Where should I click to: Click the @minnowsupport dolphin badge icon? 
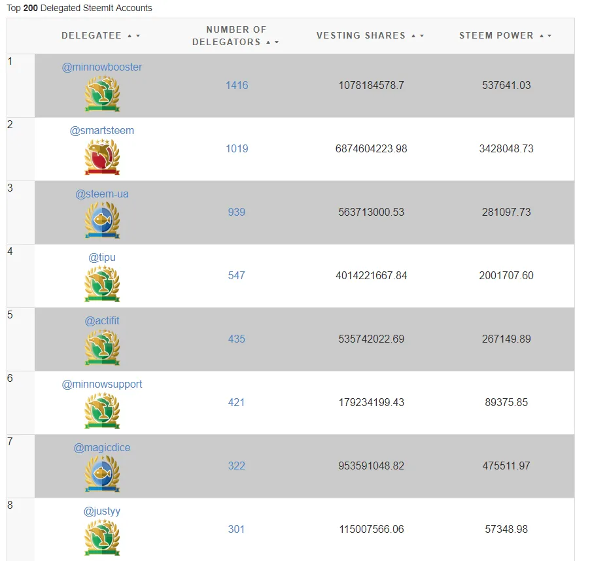coord(102,411)
